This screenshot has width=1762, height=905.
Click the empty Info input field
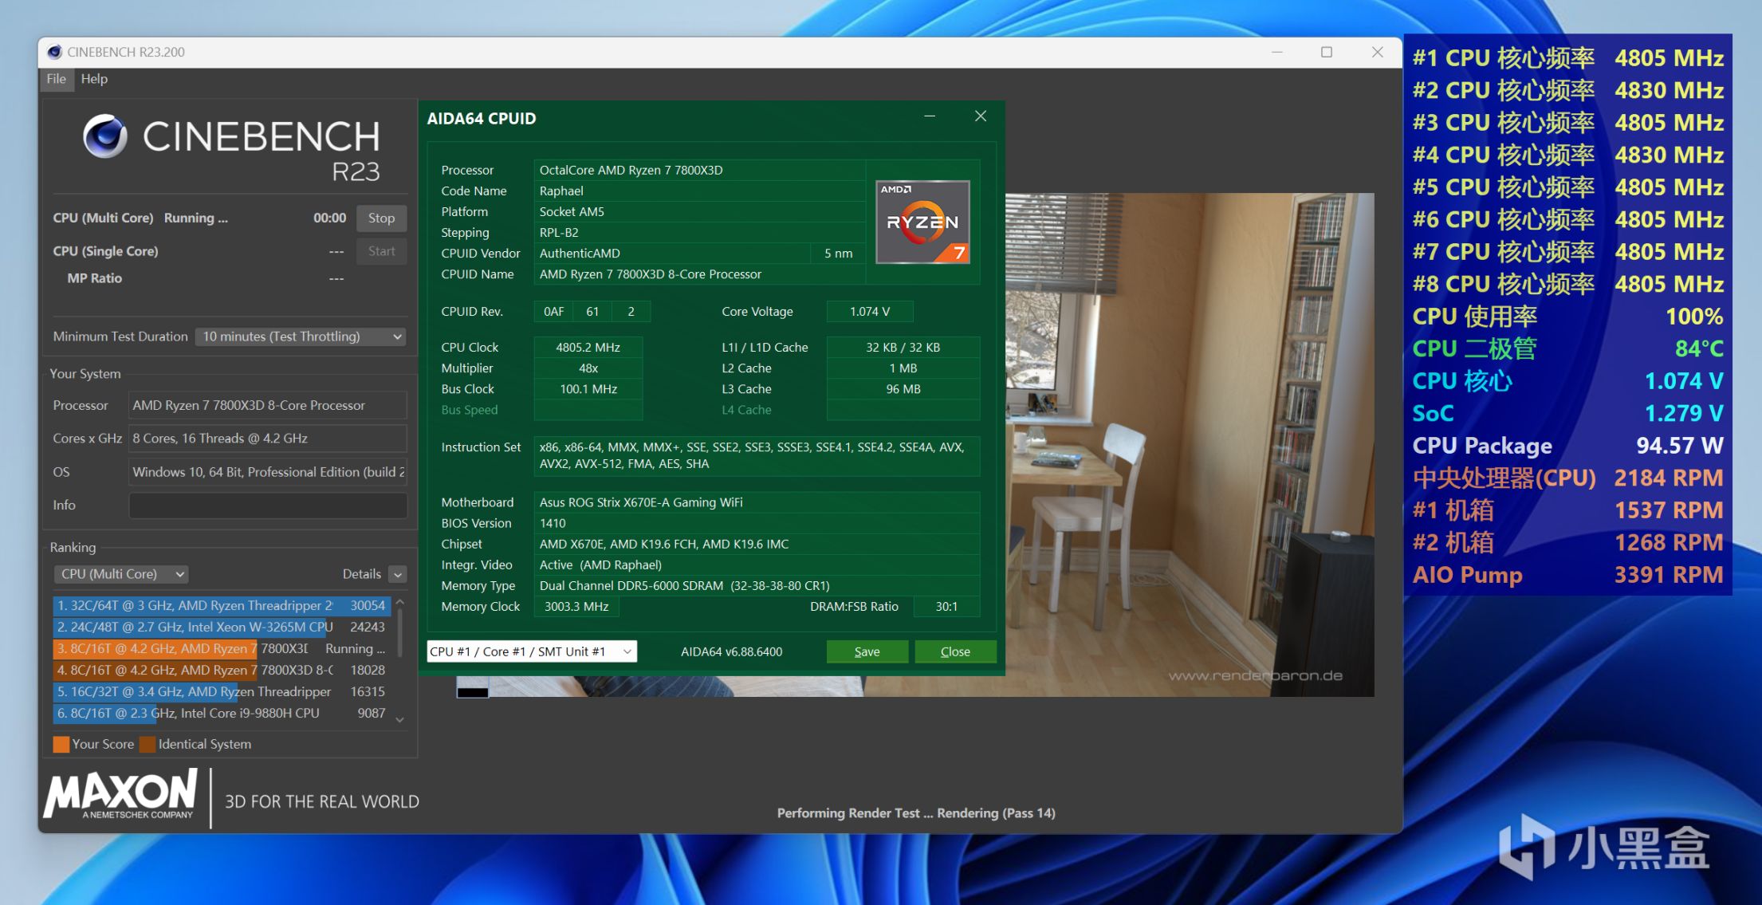268,505
